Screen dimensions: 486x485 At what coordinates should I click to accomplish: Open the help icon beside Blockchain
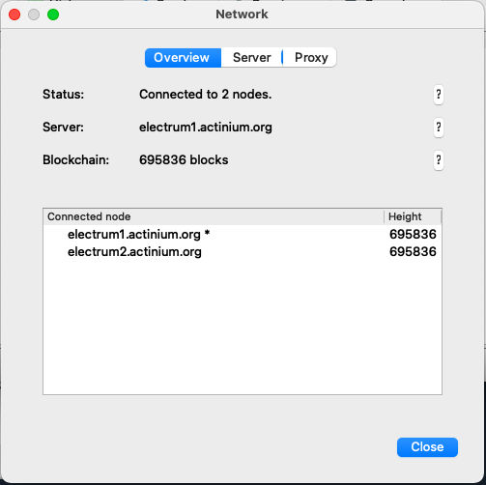[x=439, y=160]
